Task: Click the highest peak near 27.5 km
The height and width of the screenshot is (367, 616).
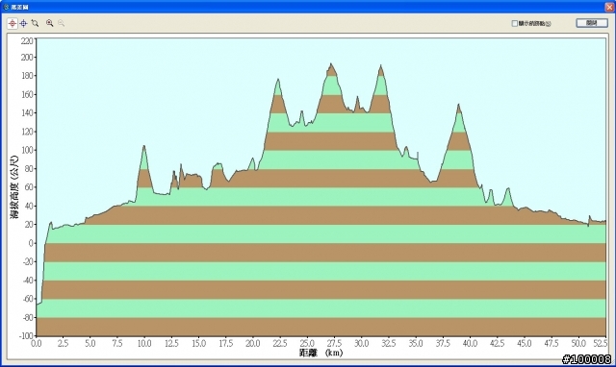Action: [x=331, y=64]
